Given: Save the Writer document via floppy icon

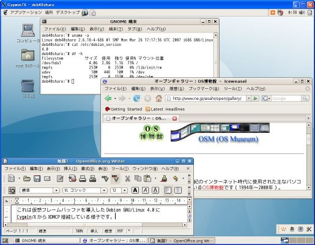Looking at the screenshot, I should point(37,179).
